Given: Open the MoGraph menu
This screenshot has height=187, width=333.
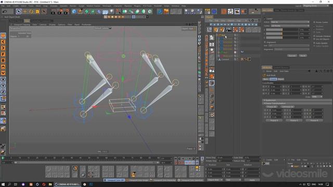Looking at the screenshot, I should tap(107, 6).
